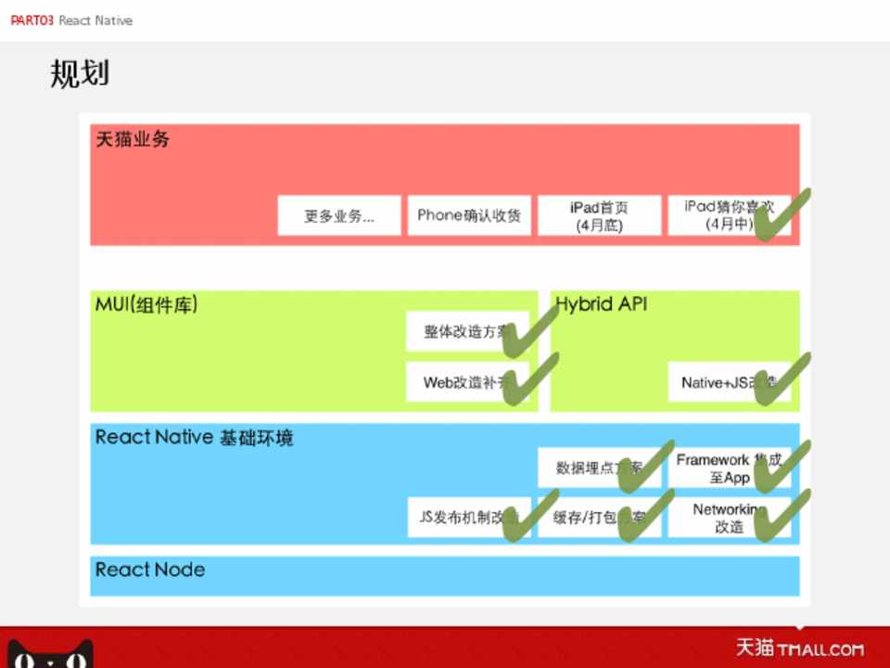Toggle the checkmark on Networking 改造
Screen dimensions: 890x668
[779, 518]
